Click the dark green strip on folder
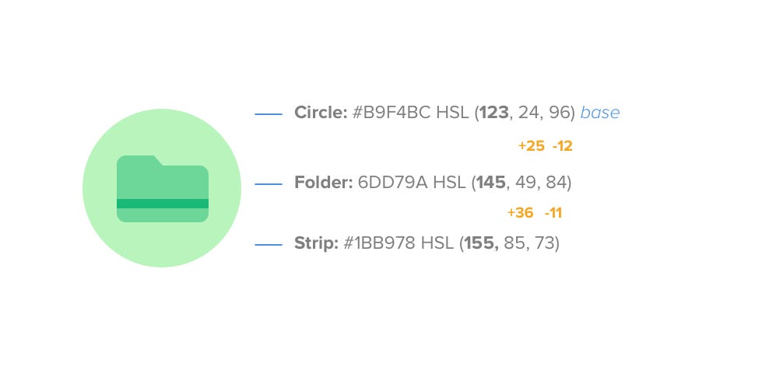769x384 pixels. [163, 204]
